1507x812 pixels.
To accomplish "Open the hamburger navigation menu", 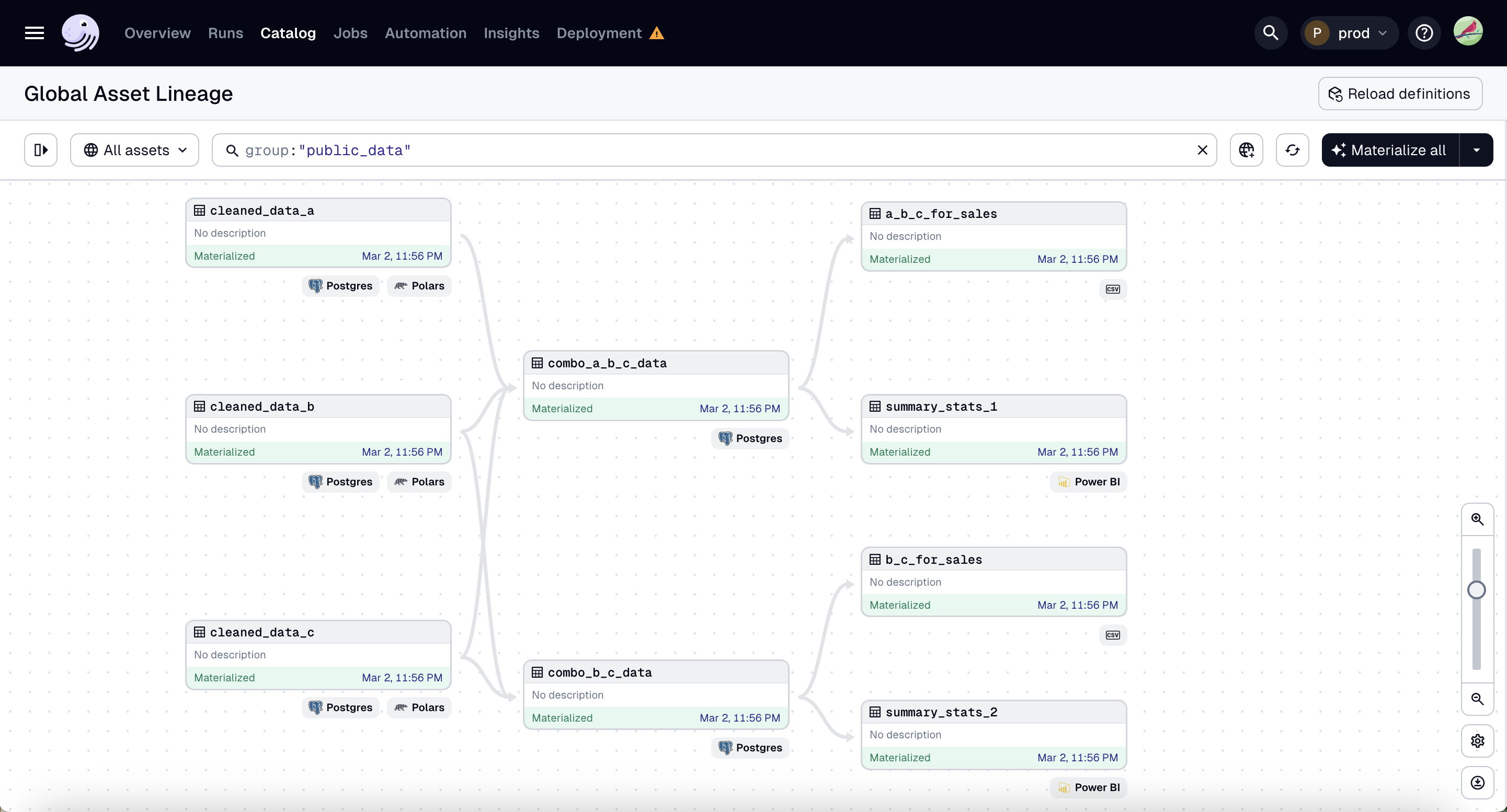I will (x=34, y=33).
